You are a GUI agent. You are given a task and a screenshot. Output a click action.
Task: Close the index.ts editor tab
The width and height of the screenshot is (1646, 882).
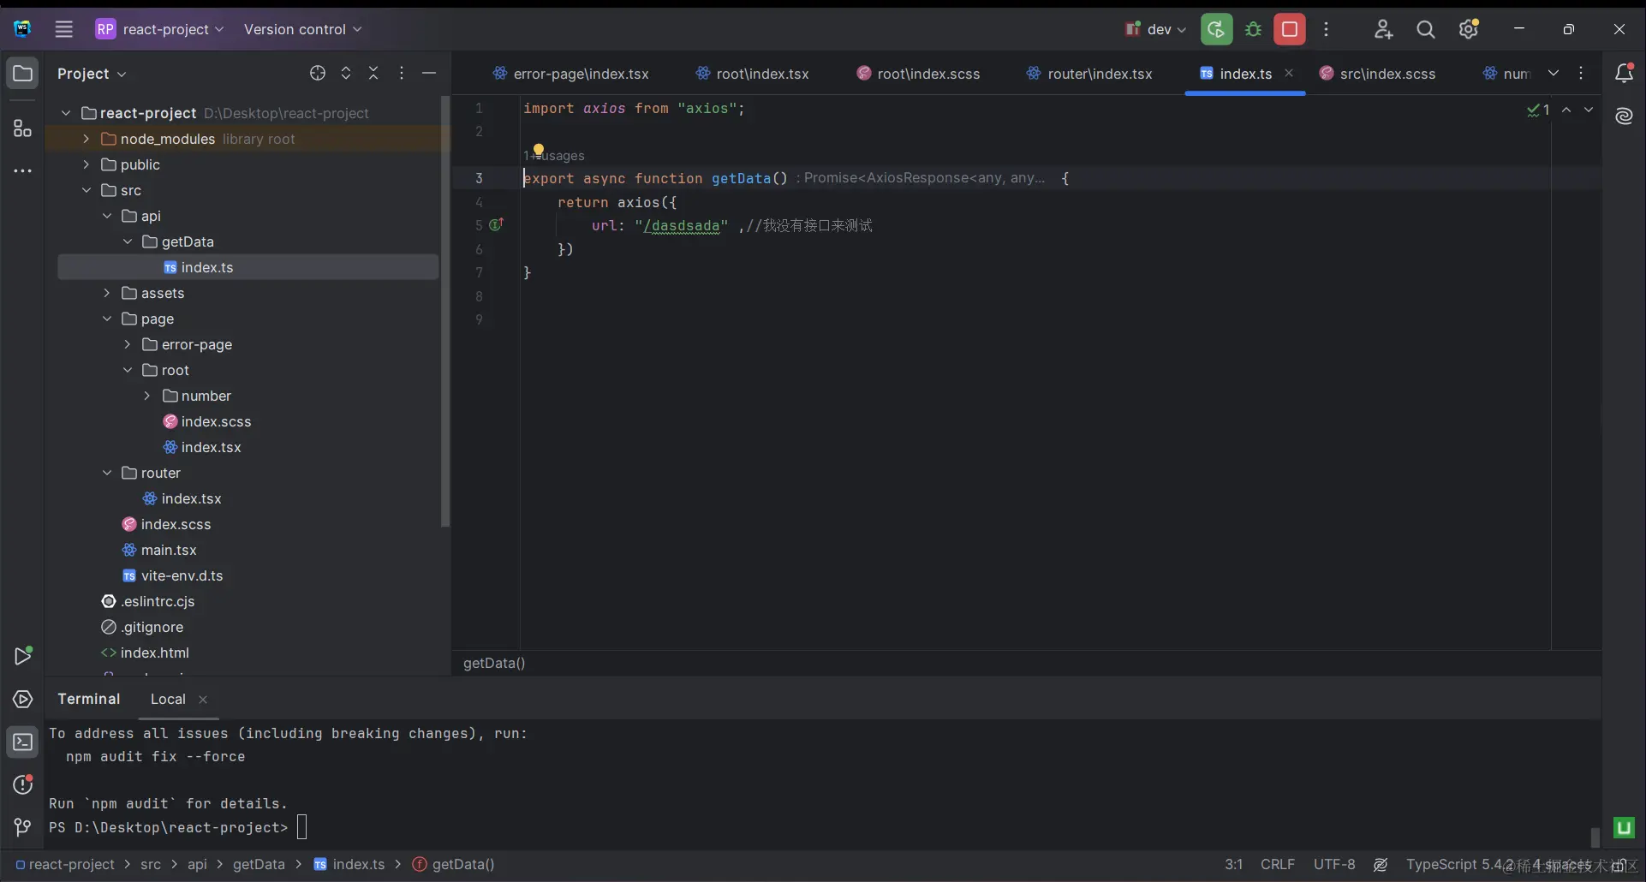[x=1289, y=74]
